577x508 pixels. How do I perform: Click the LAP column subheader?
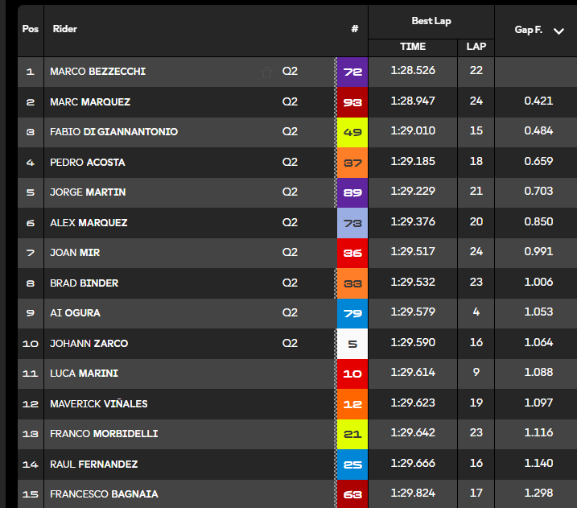click(x=476, y=47)
